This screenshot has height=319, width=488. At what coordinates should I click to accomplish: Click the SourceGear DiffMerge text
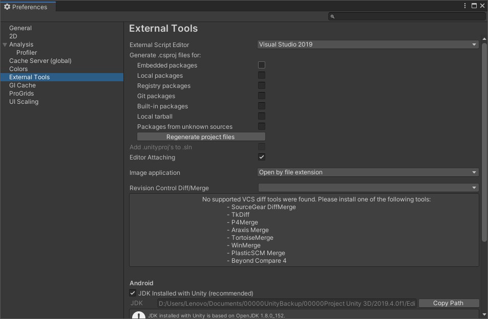point(264,207)
